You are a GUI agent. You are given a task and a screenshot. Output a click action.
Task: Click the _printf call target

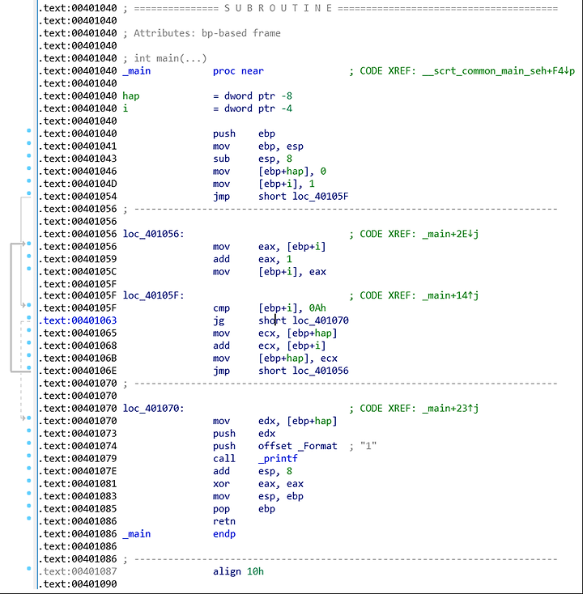click(x=278, y=458)
